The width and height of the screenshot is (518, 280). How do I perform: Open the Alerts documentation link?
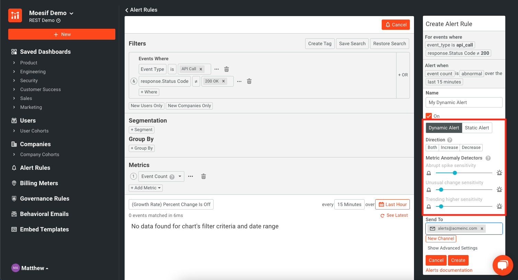pyautogui.click(x=449, y=270)
